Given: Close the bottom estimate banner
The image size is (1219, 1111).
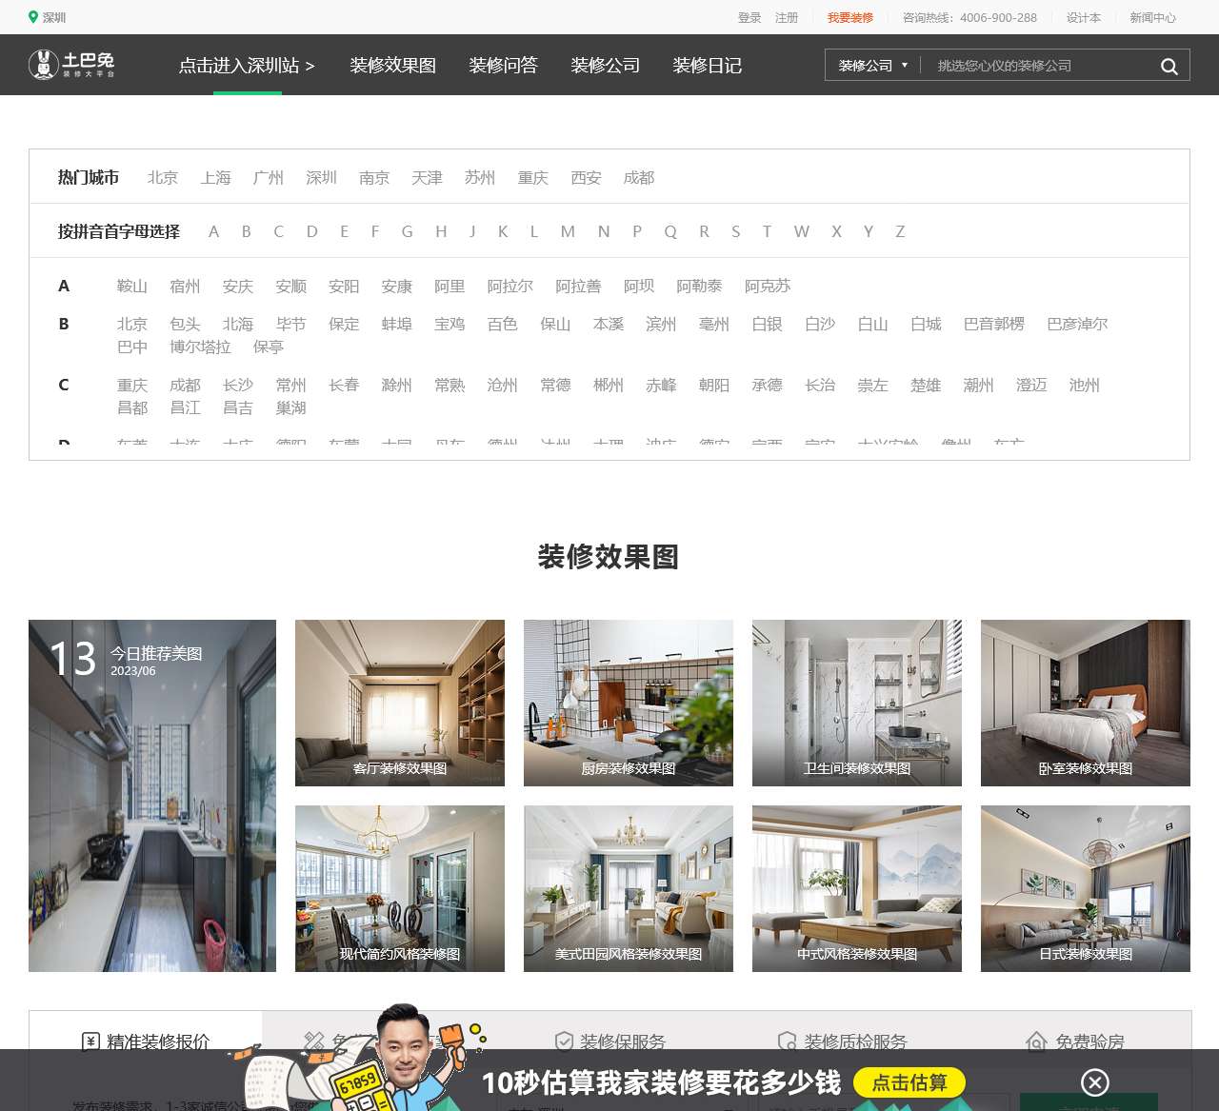Looking at the screenshot, I should (1095, 1082).
